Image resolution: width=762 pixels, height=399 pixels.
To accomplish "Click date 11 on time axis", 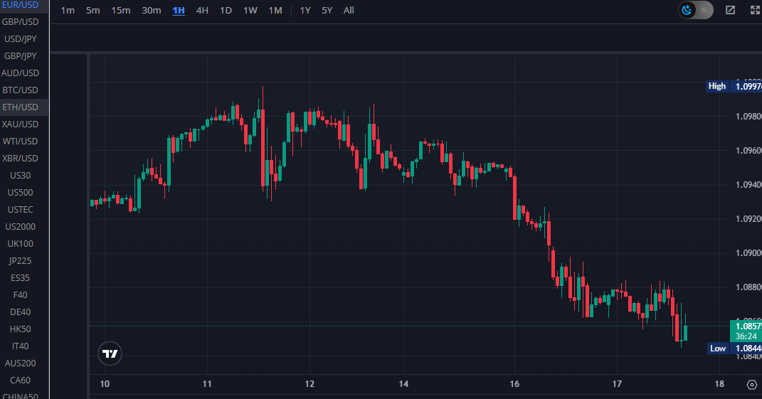I will 207,384.
